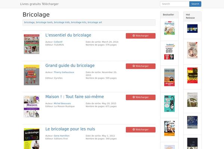The width and height of the screenshot is (224, 149).
Task: Open the grey Hot Release cover with sculpture
Action: (x=192, y=100)
